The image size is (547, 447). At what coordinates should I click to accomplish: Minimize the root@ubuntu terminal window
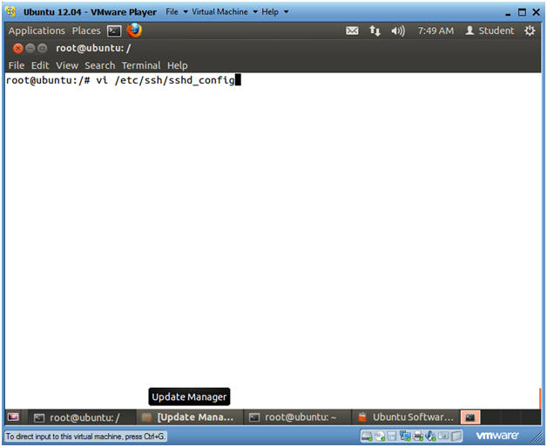click(30, 48)
